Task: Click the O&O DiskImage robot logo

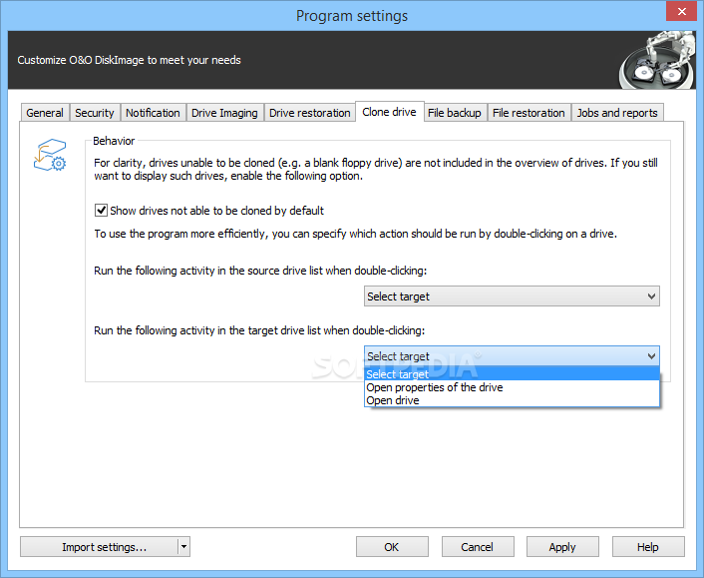Action: point(657,60)
